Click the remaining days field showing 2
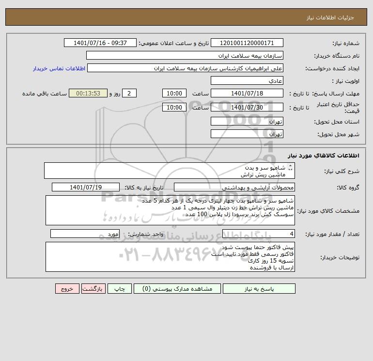373x361 pixels. [x=129, y=94]
